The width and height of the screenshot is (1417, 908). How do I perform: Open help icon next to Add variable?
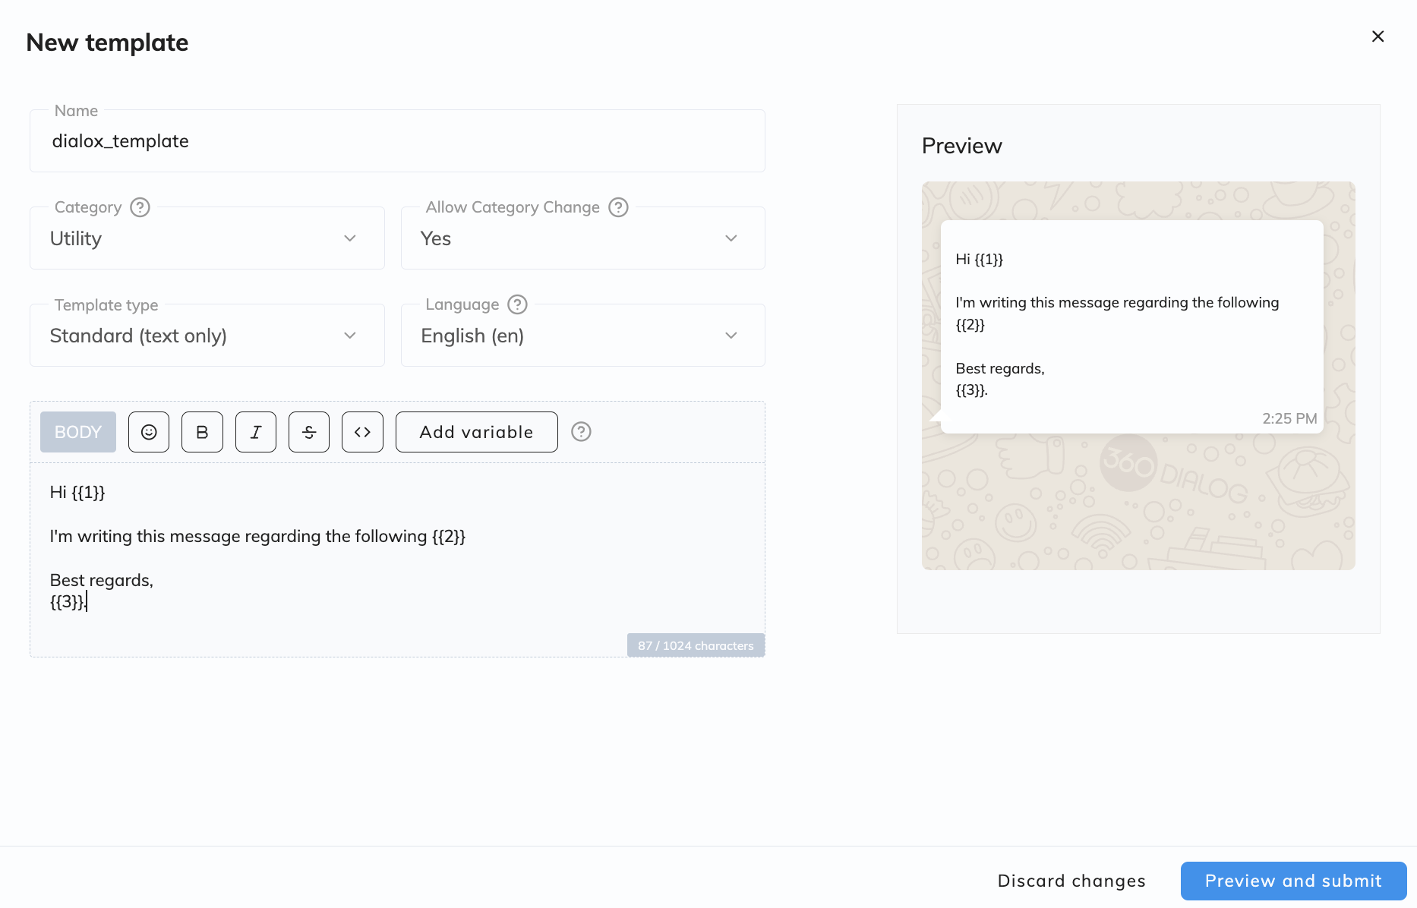[581, 432]
